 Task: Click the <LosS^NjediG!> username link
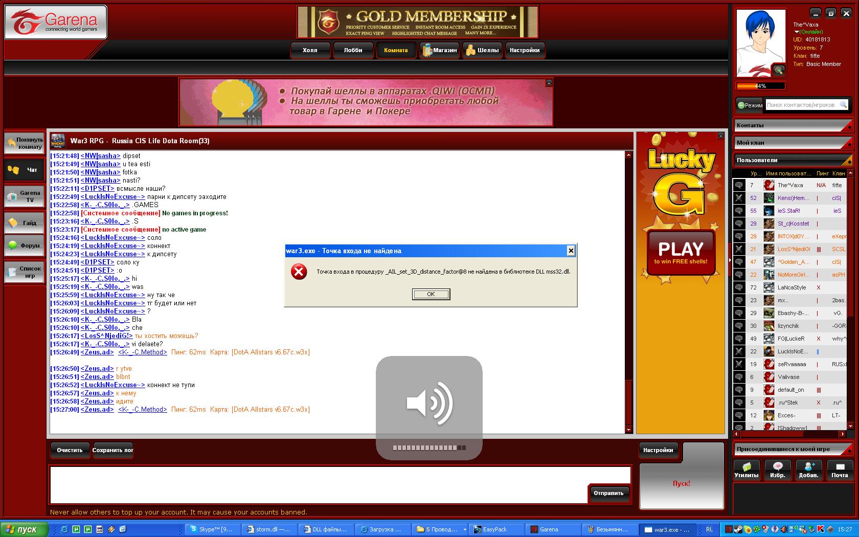point(106,336)
